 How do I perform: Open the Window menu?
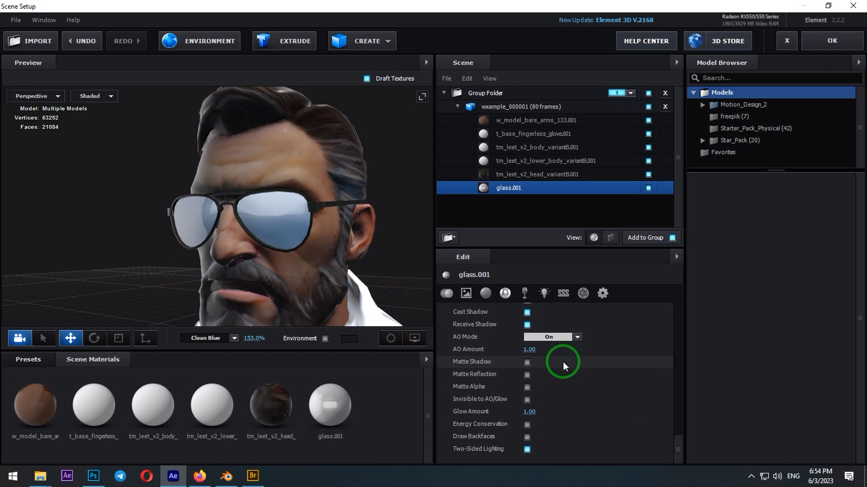(44, 20)
